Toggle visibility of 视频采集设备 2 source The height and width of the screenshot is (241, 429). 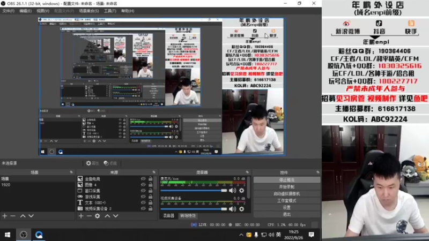(143, 208)
